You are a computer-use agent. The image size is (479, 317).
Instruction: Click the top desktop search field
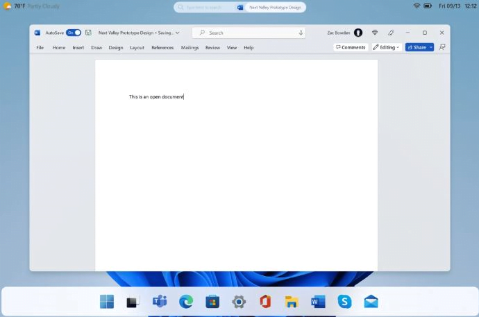(x=205, y=8)
